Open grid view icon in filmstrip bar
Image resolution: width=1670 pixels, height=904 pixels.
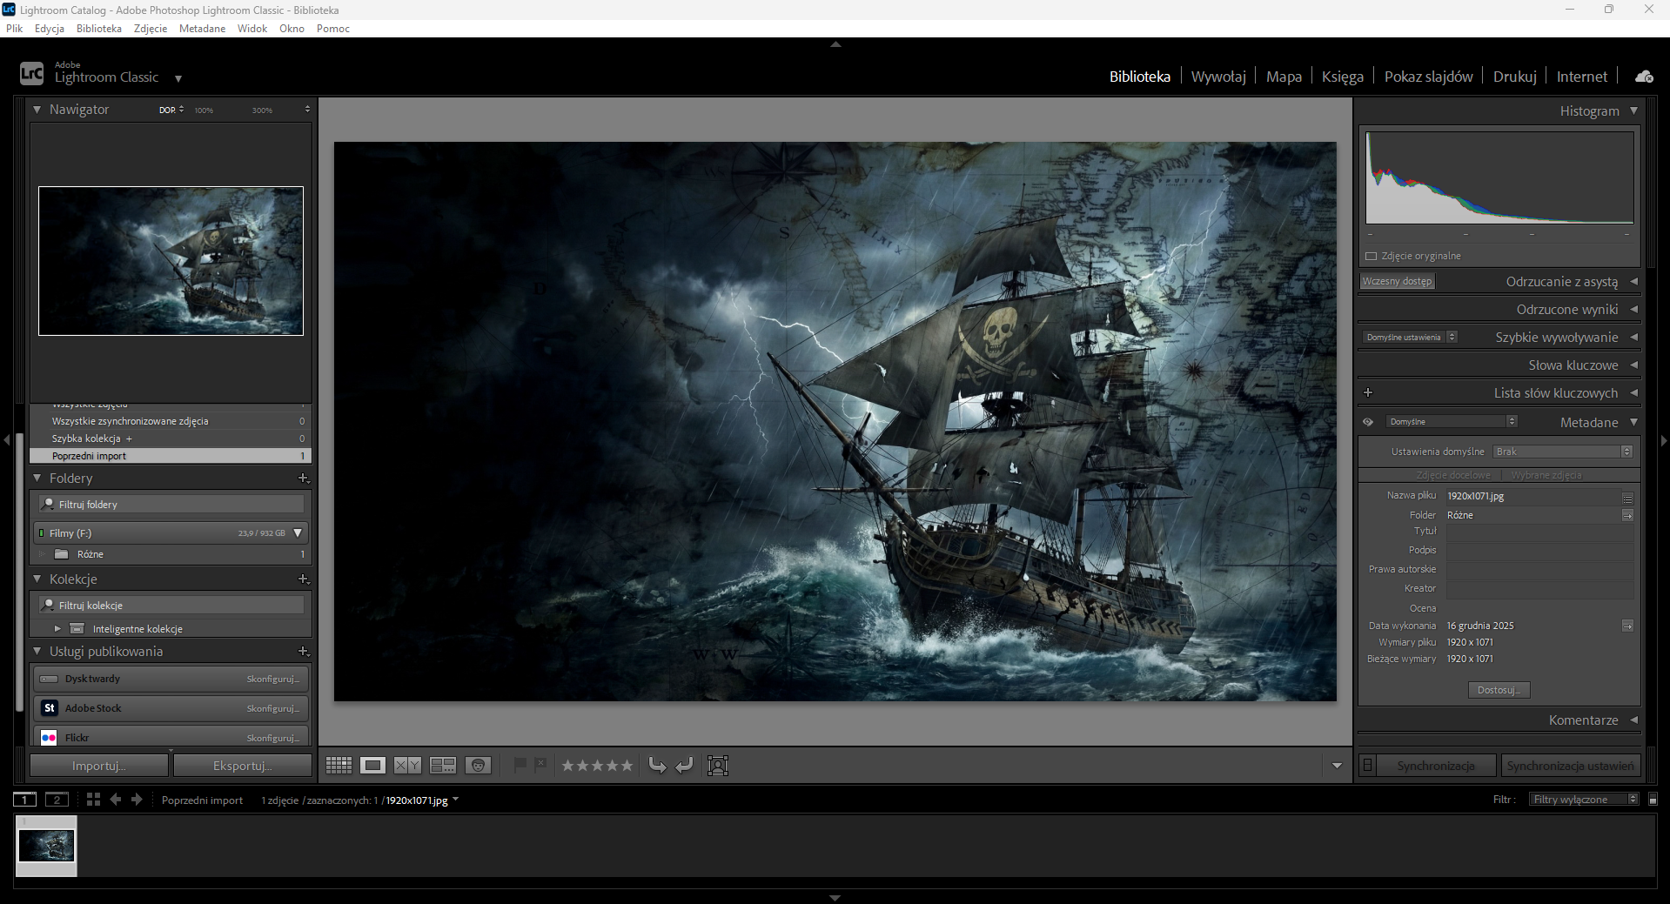(94, 800)
